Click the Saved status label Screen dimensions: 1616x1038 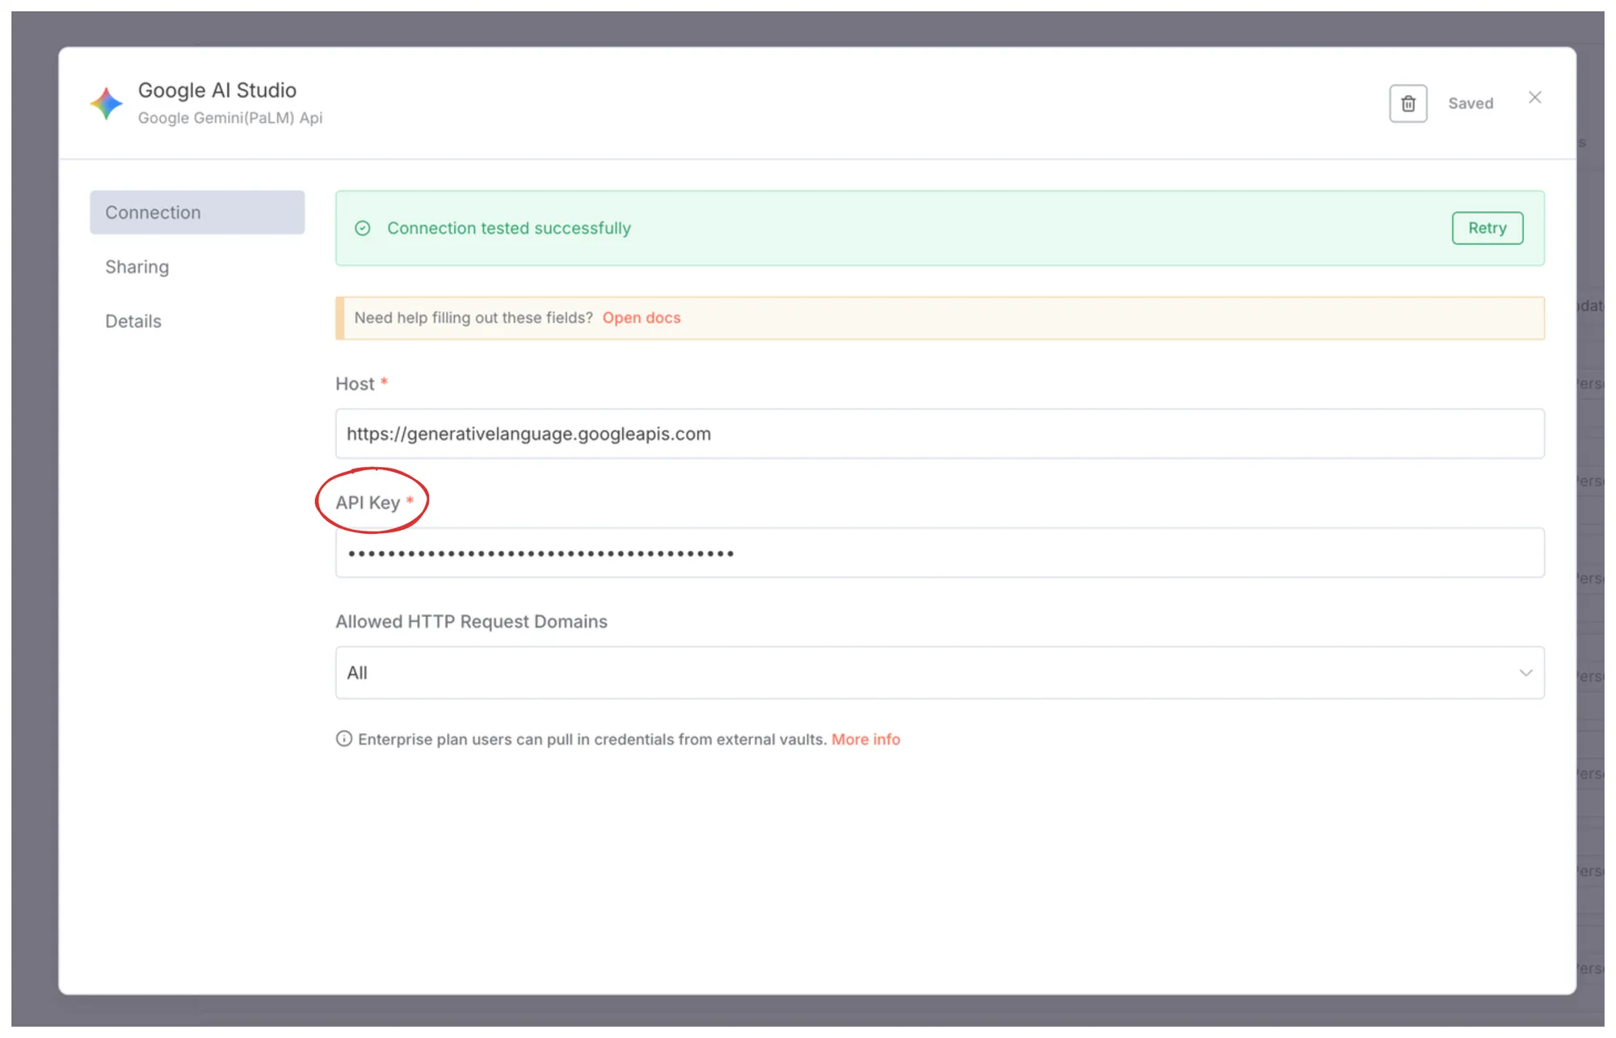pos(1470,103)
